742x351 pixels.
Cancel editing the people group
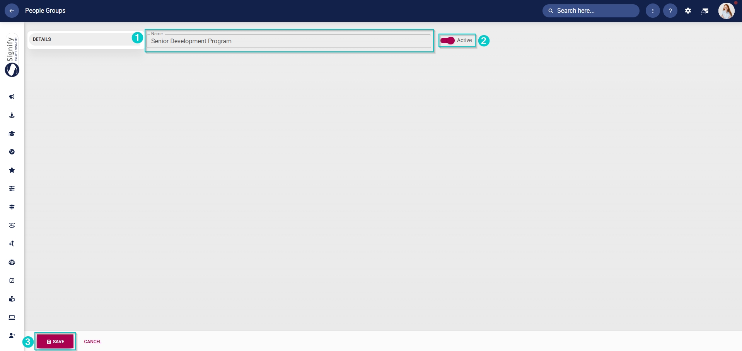tap(93, 342)
